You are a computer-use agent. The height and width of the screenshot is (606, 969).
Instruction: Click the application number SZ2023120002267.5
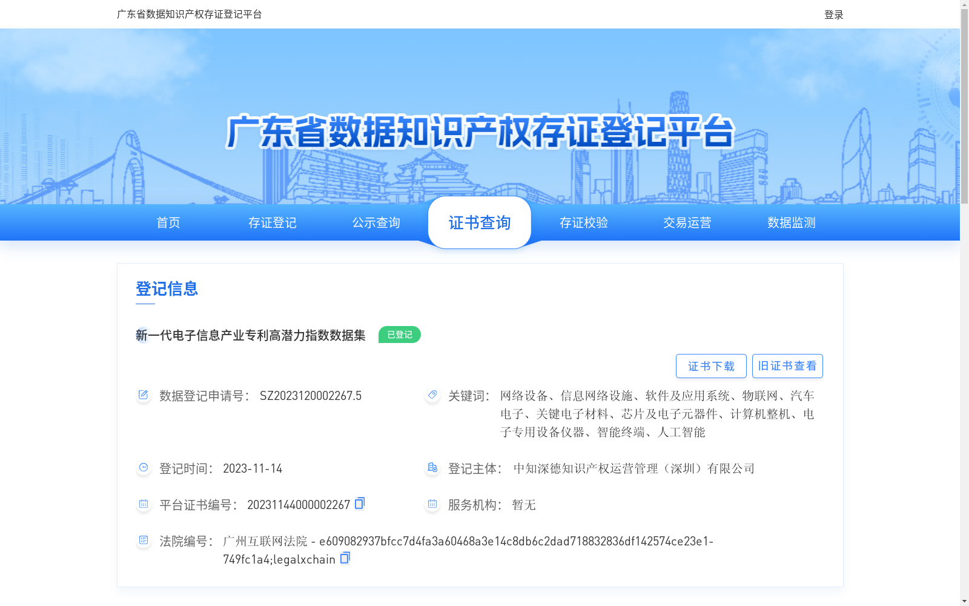click(x=311, y=396)
